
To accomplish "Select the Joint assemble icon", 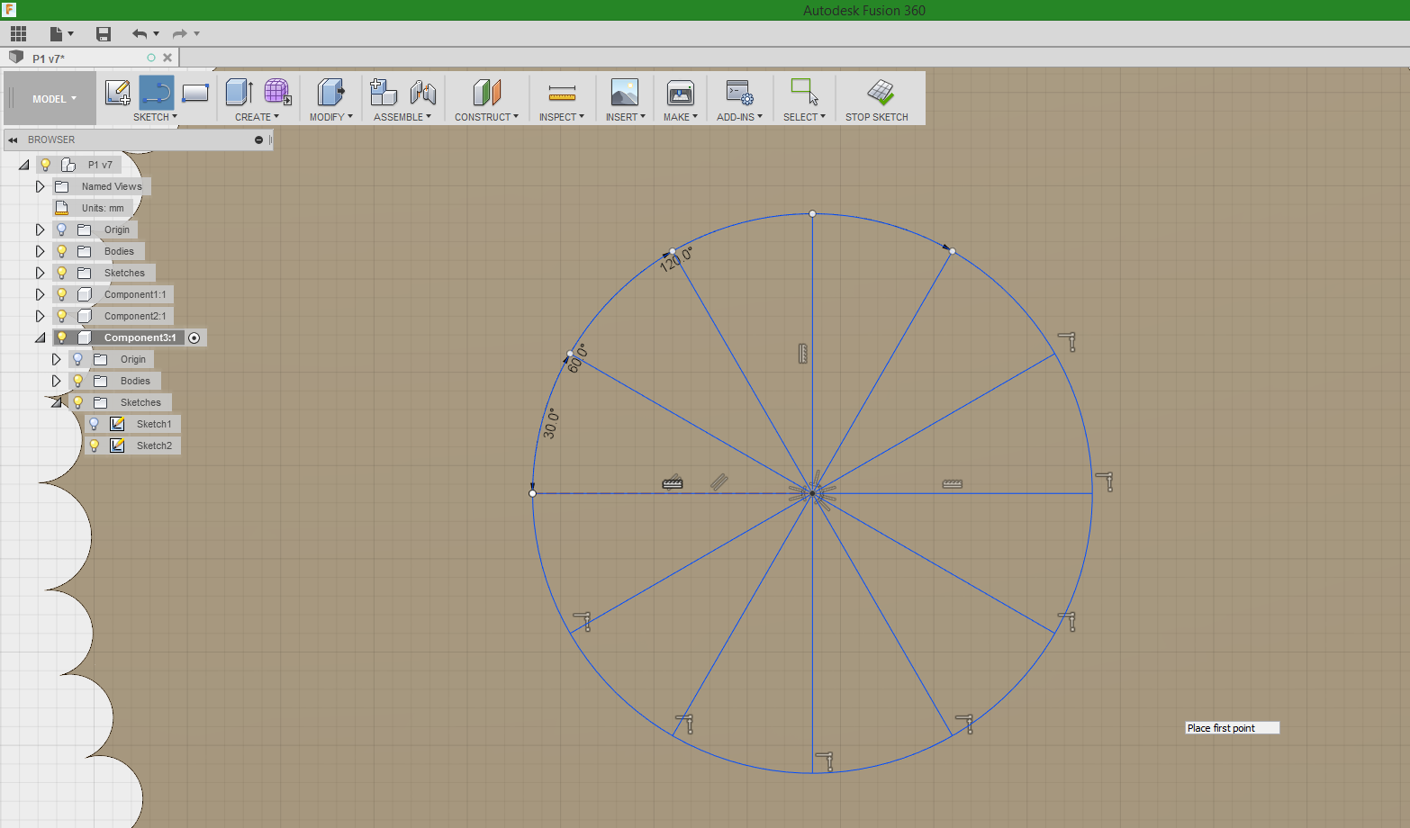I will (423, 92).
